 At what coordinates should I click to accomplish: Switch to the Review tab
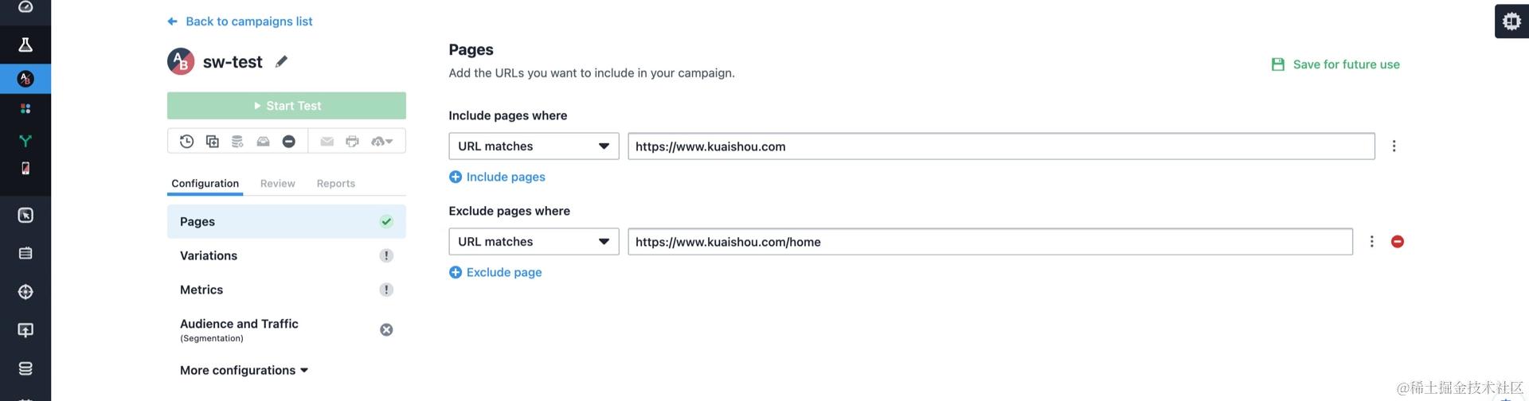pyautogui.click(x=277, y=183)
